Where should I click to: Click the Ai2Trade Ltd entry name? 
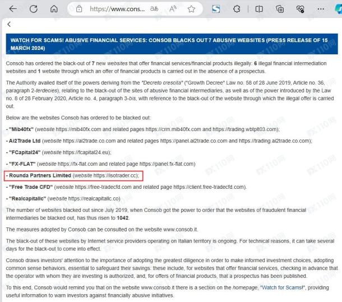click(25, 141)
